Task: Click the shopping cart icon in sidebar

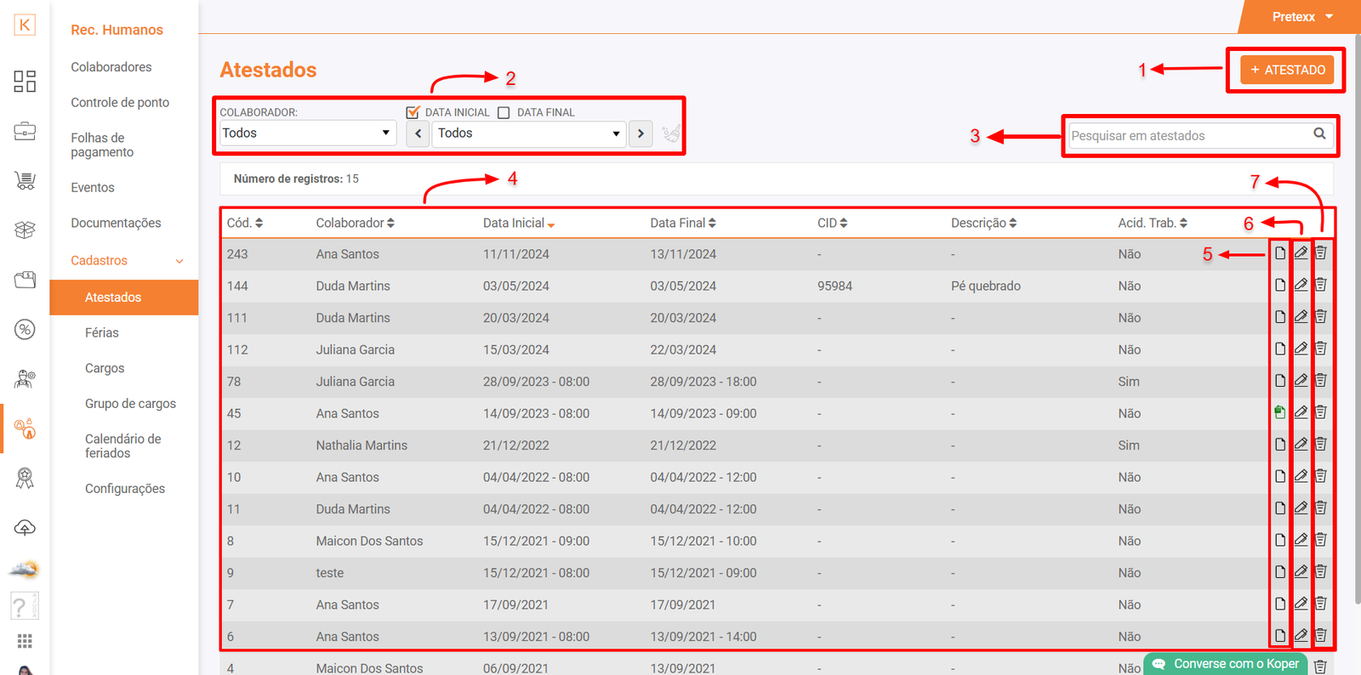Action: [x=25, y=180]
